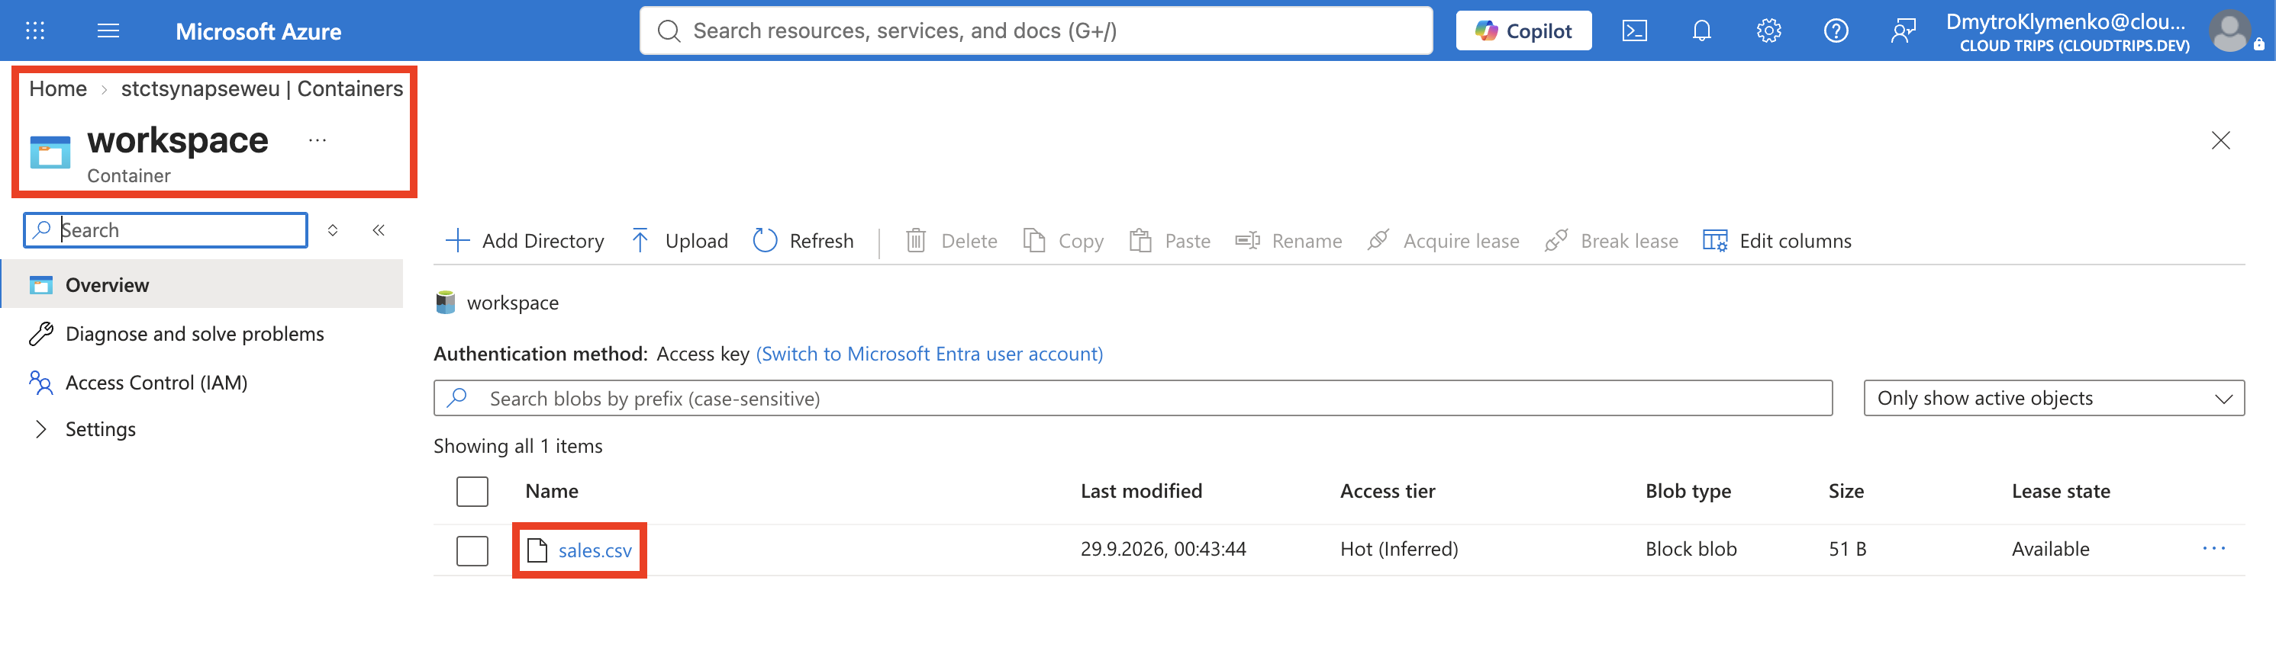Open the Help question mark icon
Screen dimensions: 2276x651
pyautogui.click(x=1835, y=31)
